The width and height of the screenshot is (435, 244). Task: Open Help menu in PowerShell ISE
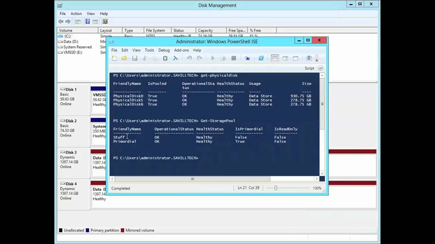(x=197, y=50)
